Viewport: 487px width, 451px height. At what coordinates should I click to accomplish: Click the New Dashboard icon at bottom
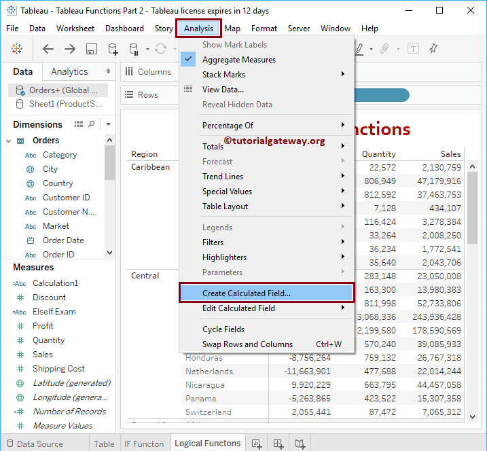(x=278, y=444)
